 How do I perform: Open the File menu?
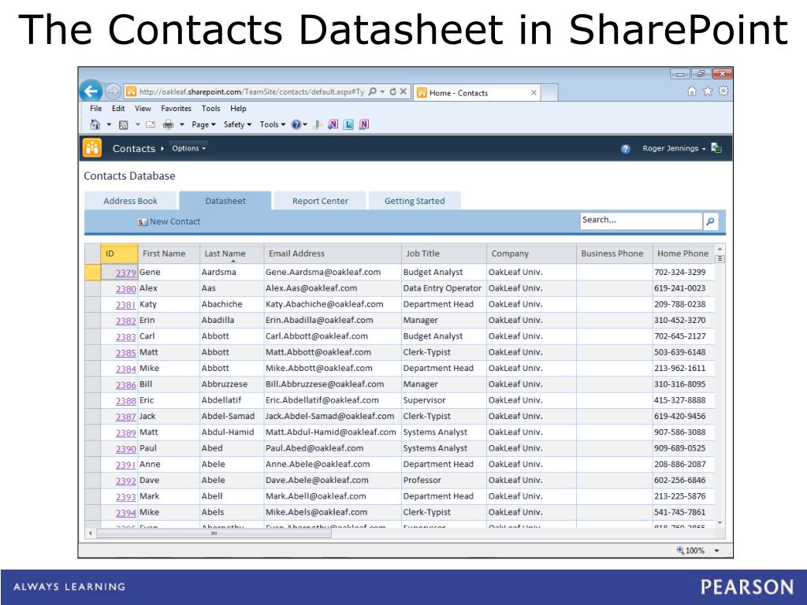(x=95, y=109)
